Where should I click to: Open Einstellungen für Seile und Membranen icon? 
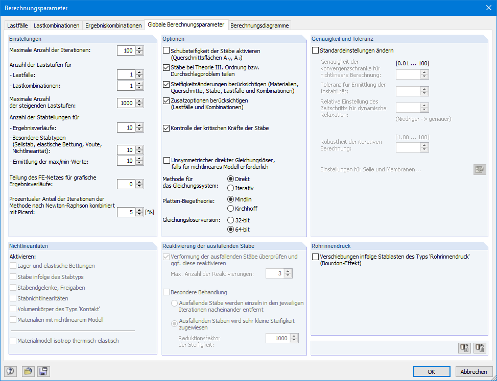[x=479, y=169]
